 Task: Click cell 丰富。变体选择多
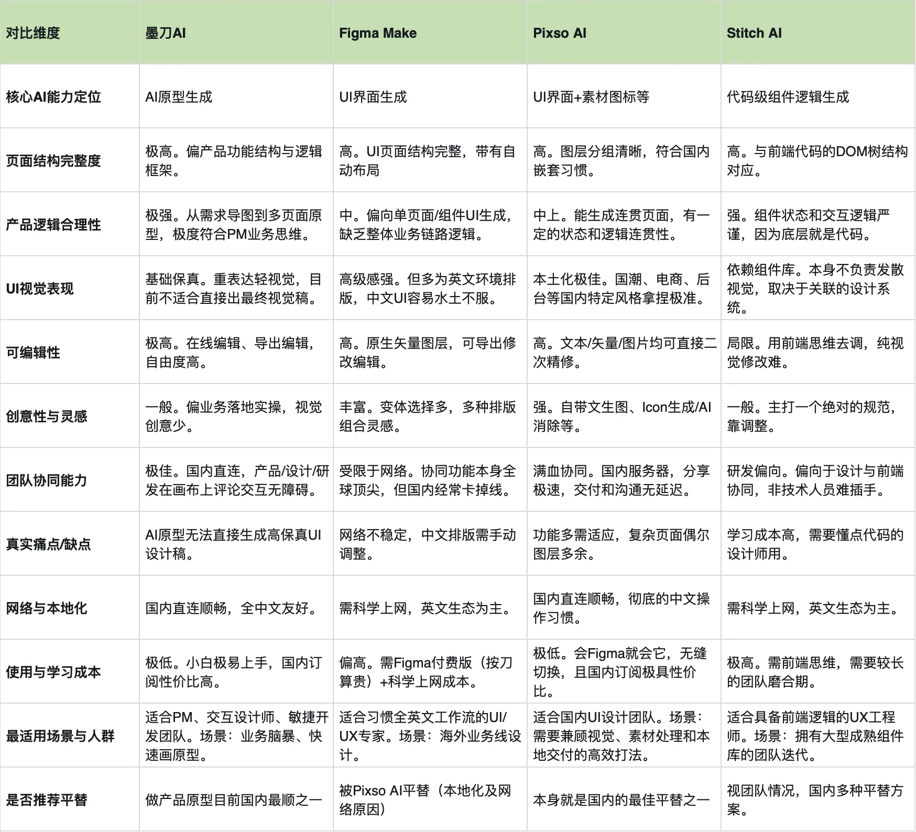tap(430, 416)
